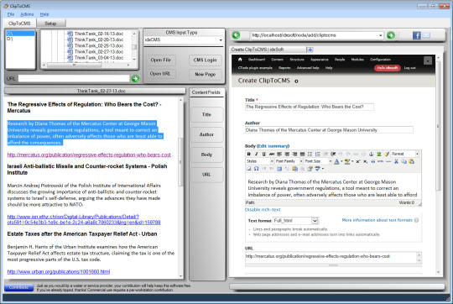This screenshot has width=453, height=304.
Task: Select the D:\ drive
Action: (10, 39)
